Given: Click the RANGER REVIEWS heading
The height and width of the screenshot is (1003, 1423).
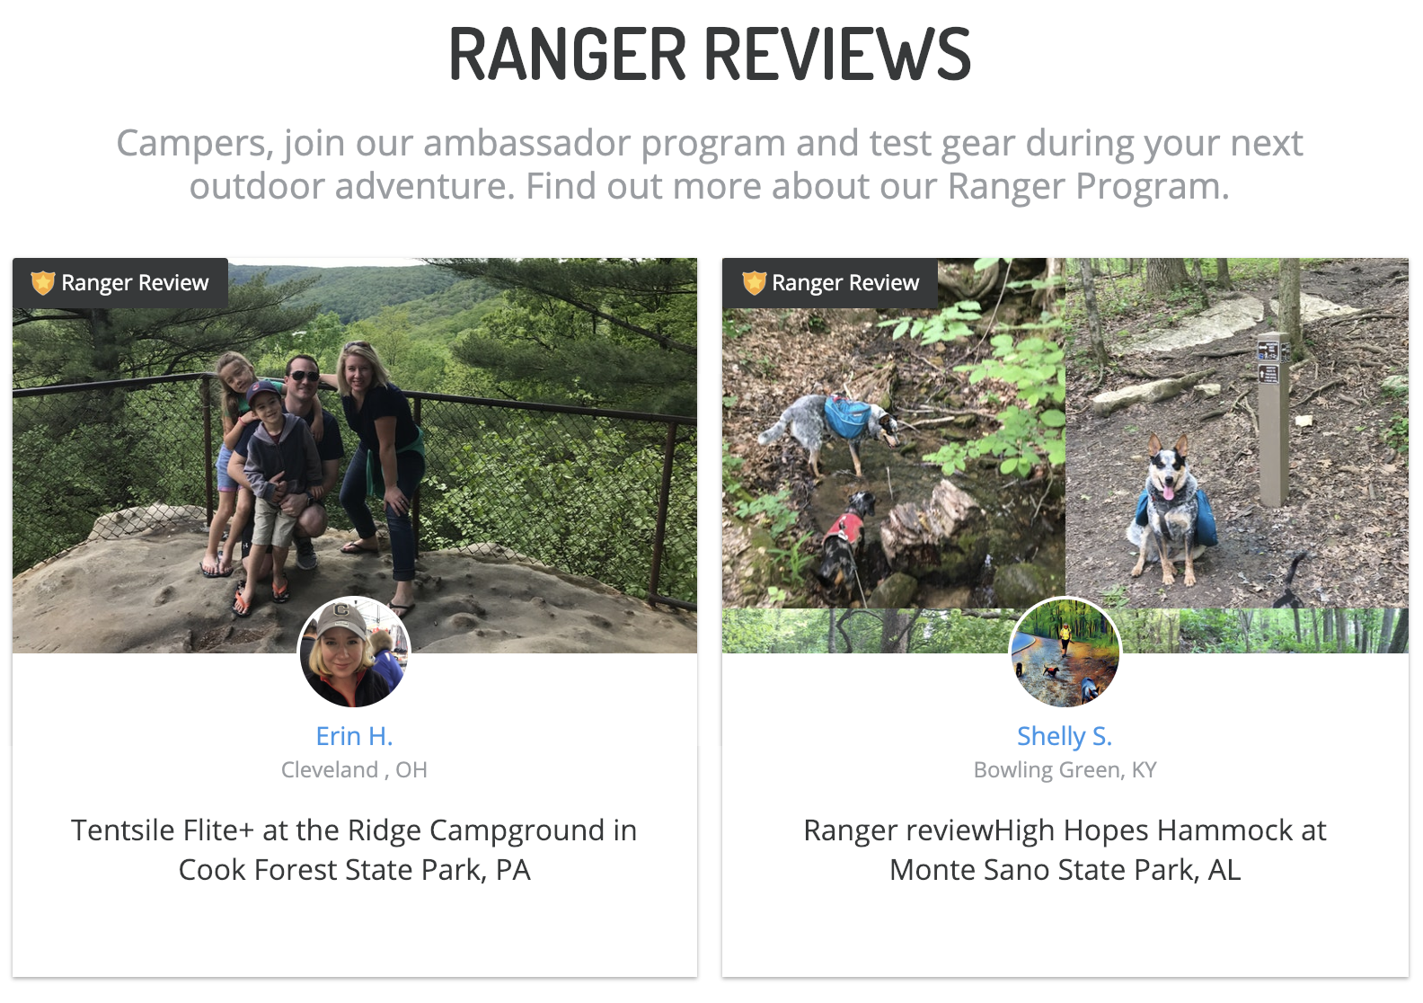Looking at the screenshot, I should (710, 54).
